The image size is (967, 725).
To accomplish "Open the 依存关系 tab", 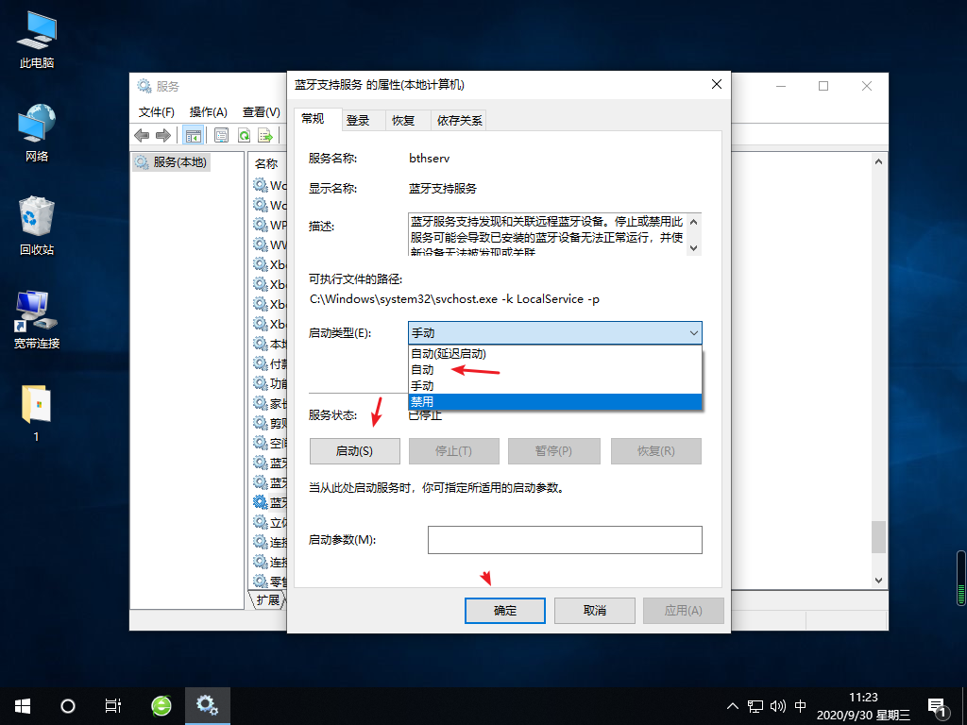I will pyautogui.click(x=460, y=120).
